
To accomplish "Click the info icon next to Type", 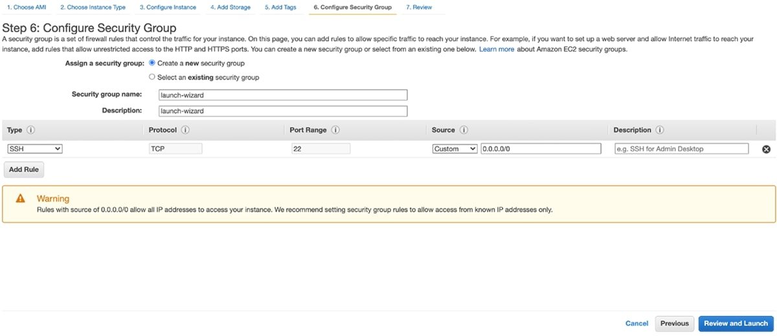I will tap(30, 130).
